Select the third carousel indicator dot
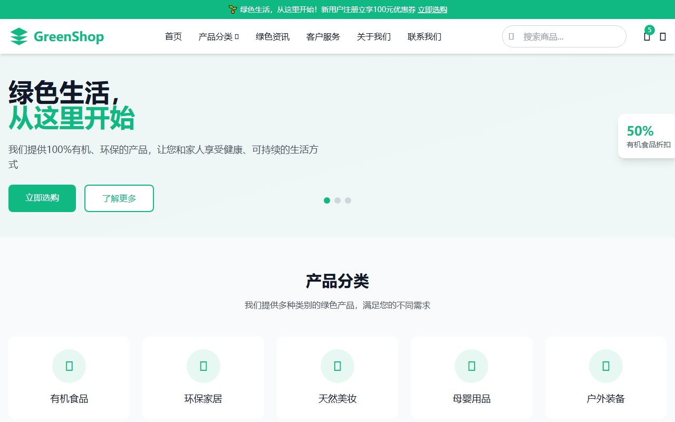The width and height of the screenshot is (675, 422). [348, 200]
